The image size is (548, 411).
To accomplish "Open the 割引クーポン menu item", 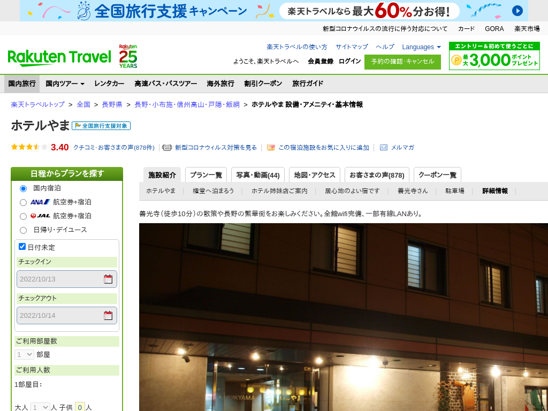I will coord(263,83).
